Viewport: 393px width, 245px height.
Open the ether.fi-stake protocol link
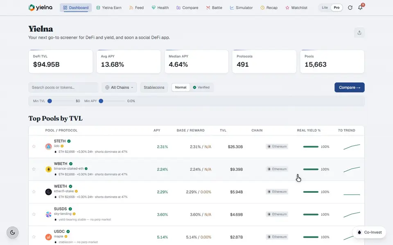click(x=64, y=191)
